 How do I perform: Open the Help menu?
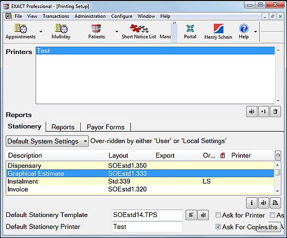point(165,16)
